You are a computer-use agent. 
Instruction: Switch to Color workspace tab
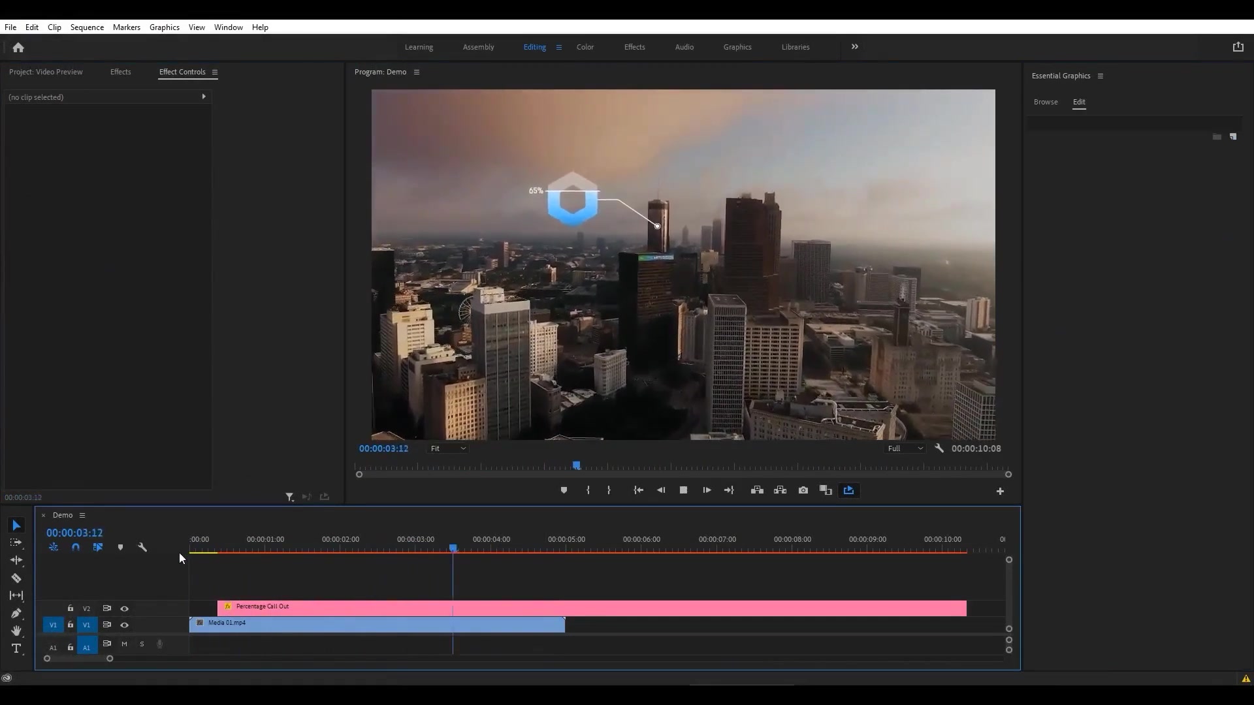click(585, 46)
